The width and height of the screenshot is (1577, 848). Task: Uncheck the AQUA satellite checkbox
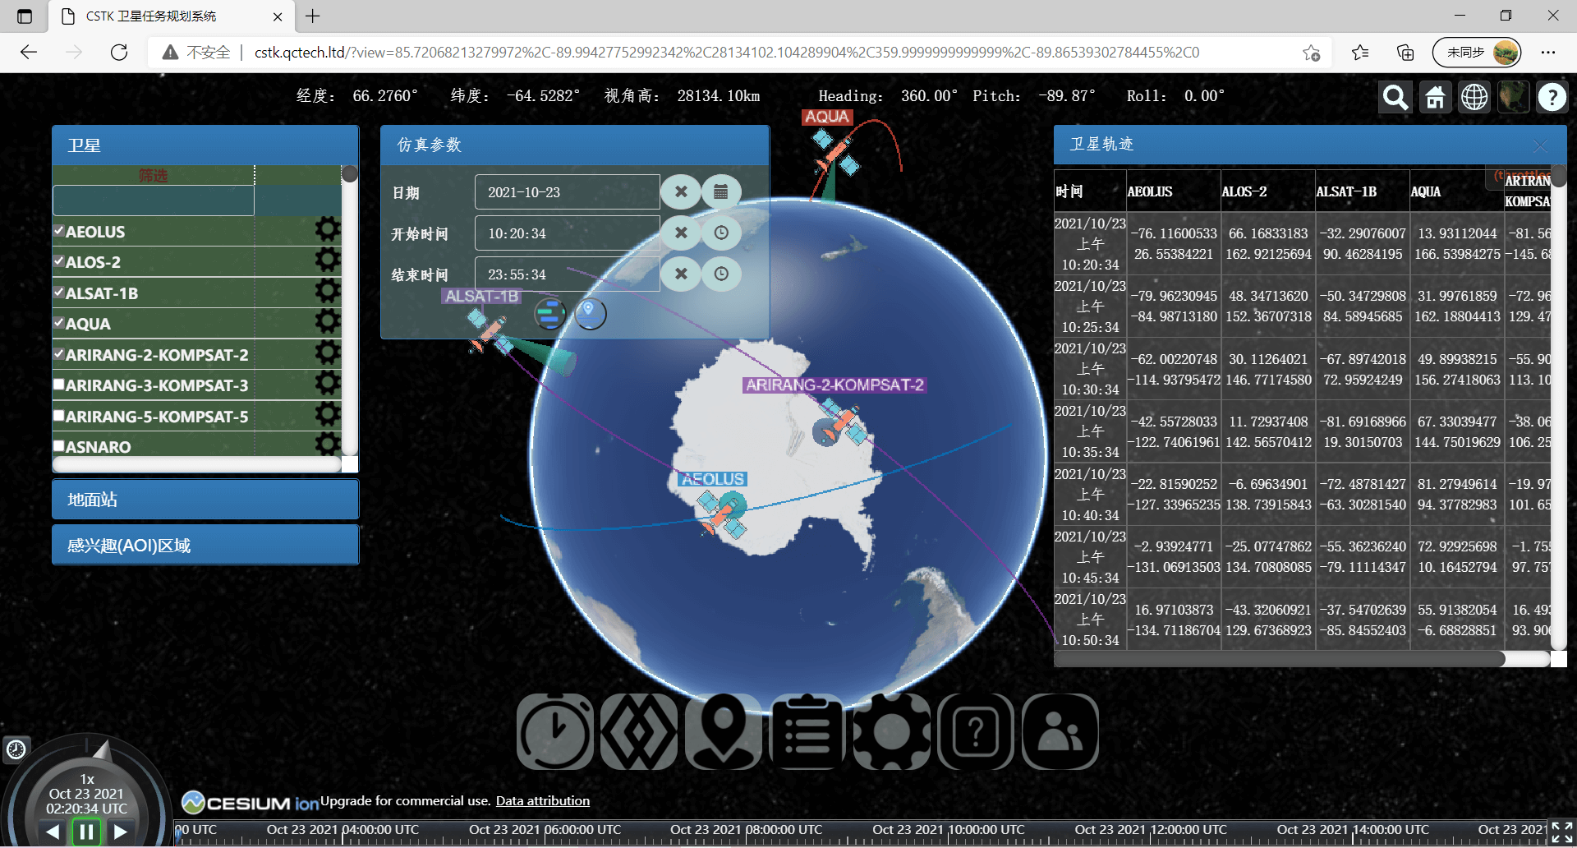pyautogui.click(x=59, y=323)
